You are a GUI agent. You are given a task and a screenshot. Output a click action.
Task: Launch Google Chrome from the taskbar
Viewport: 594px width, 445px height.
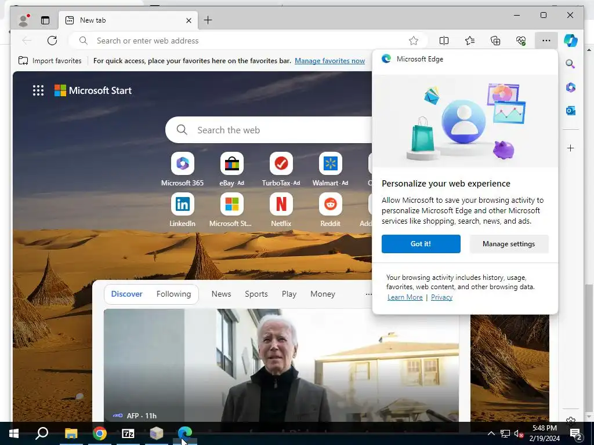(100, 433)
